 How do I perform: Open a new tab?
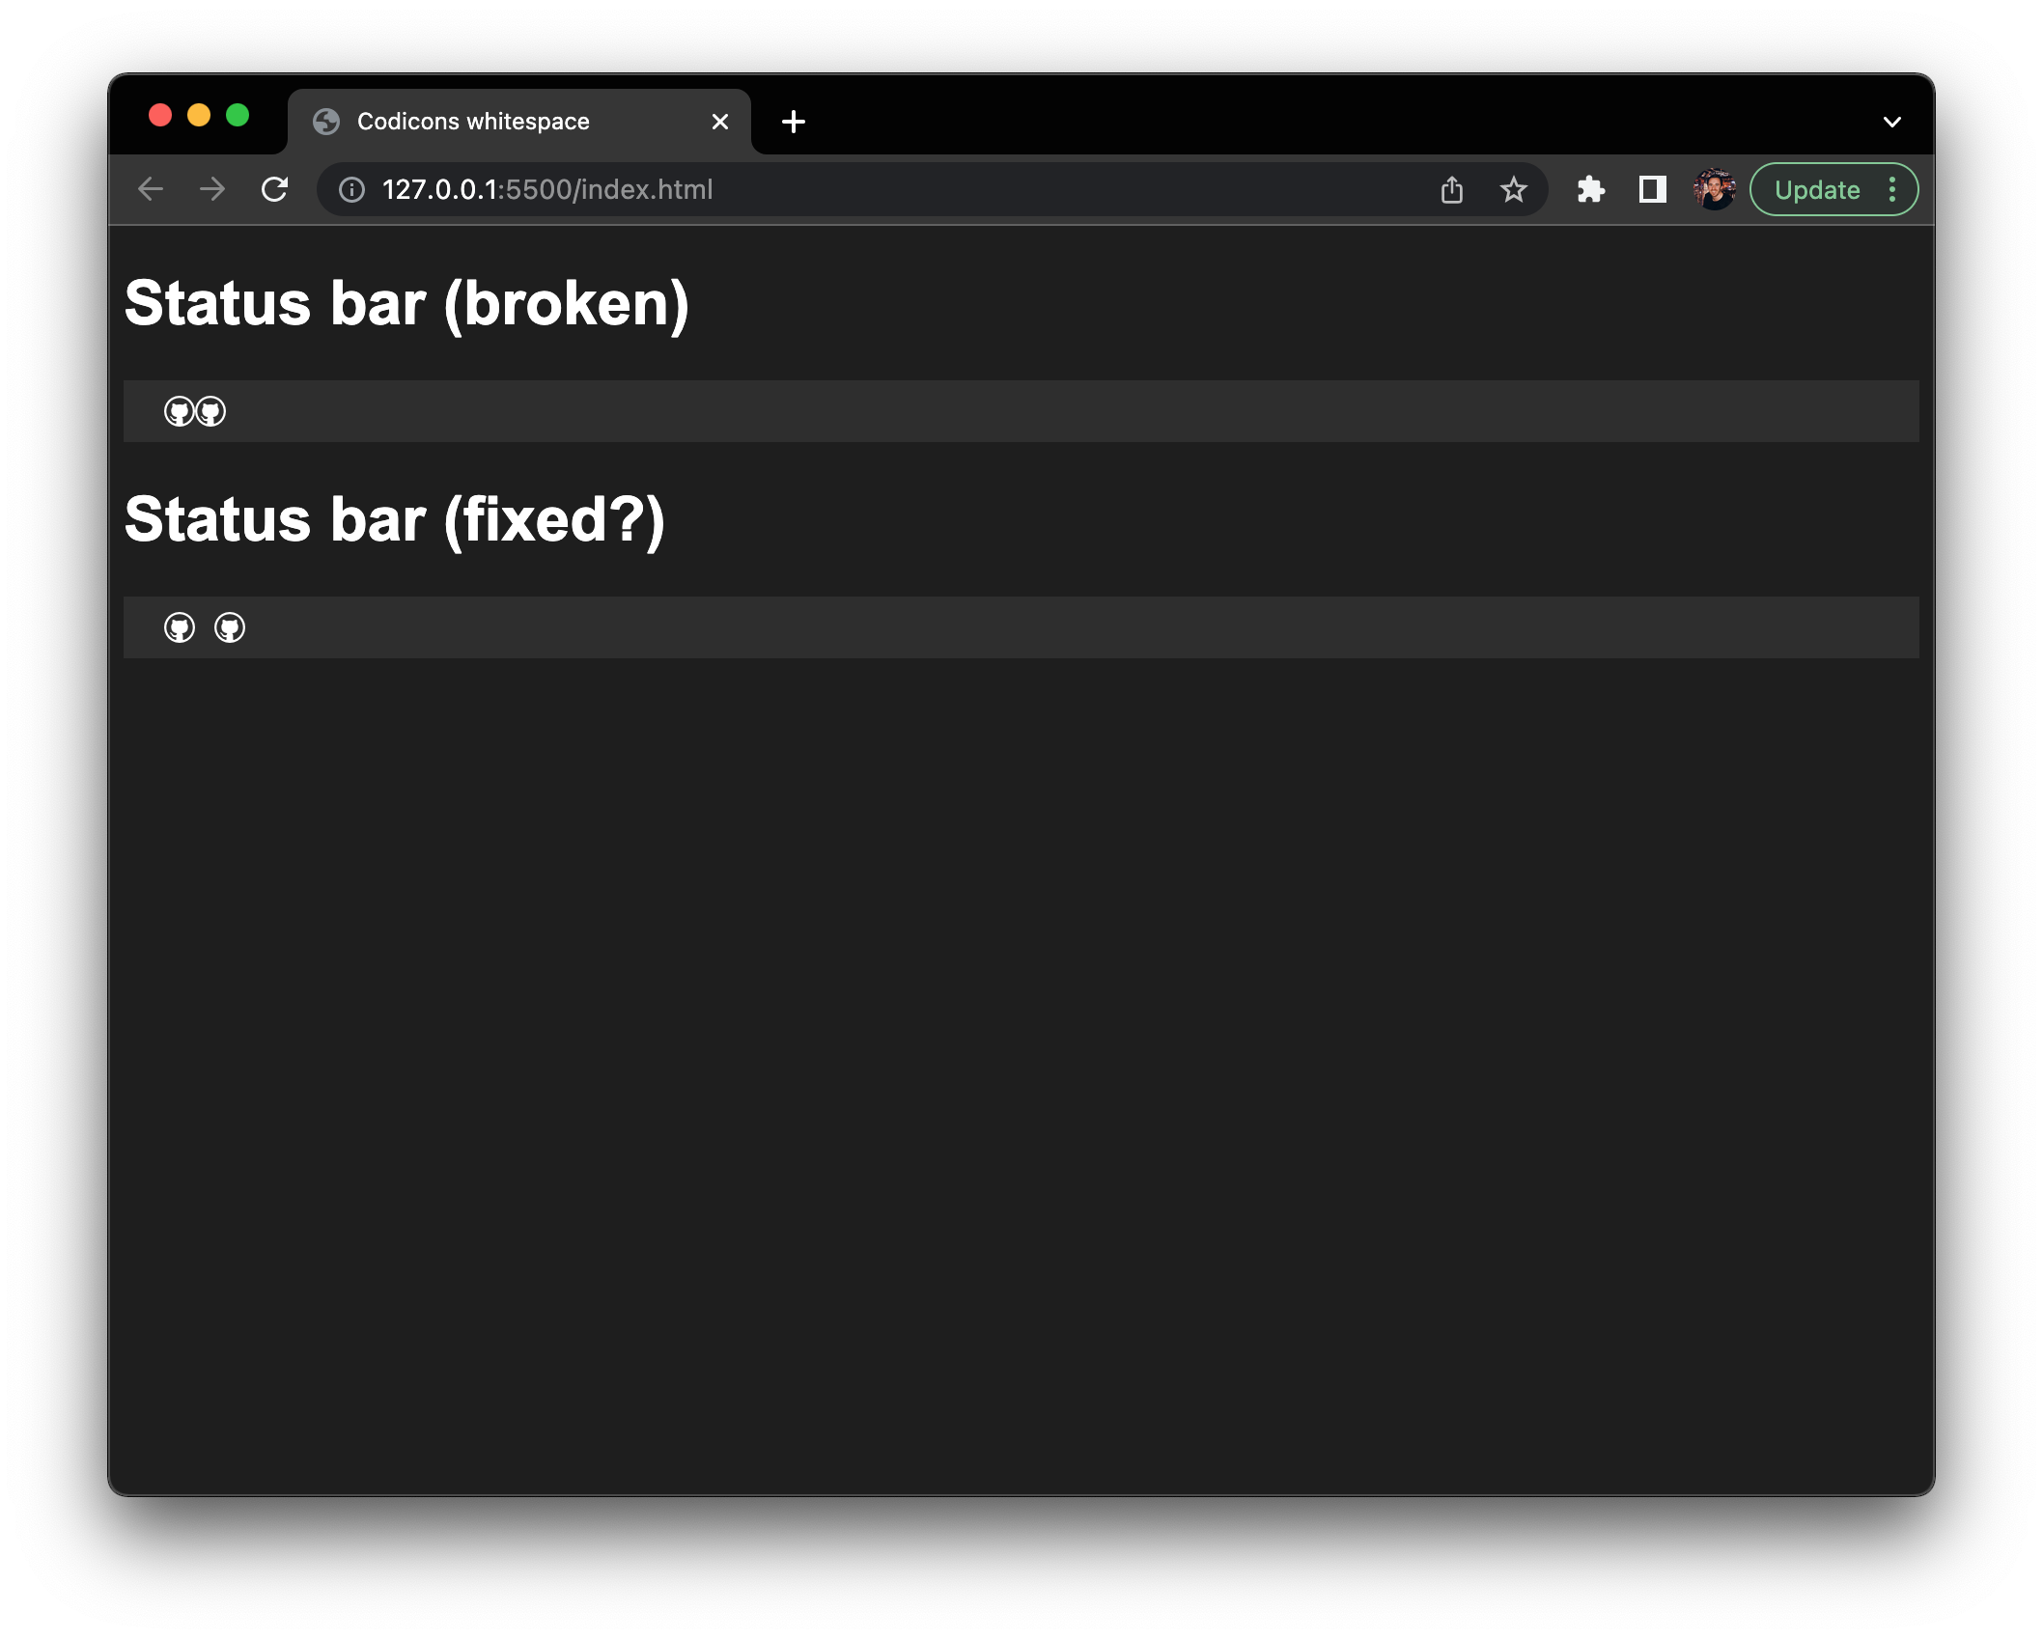click(x=794, y=123)
